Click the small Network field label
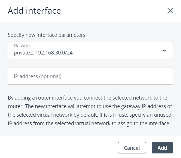Image resolution: width=181 pixels, height=158 pixels. (22, 46)
